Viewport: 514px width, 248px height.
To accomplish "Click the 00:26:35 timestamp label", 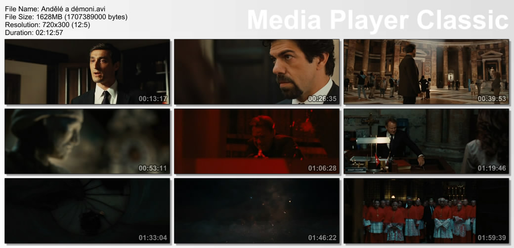I will click(x=322, y=99).
